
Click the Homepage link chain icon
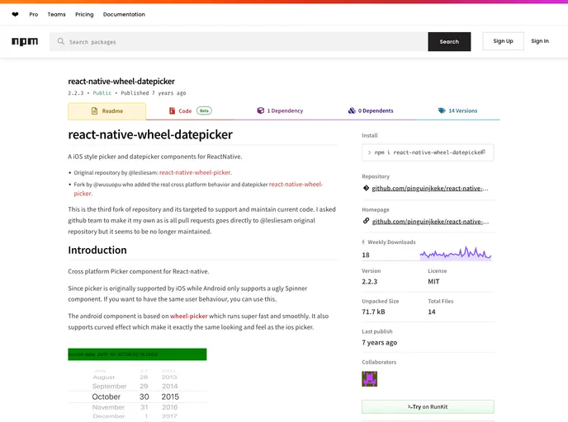tap(367, 221)
